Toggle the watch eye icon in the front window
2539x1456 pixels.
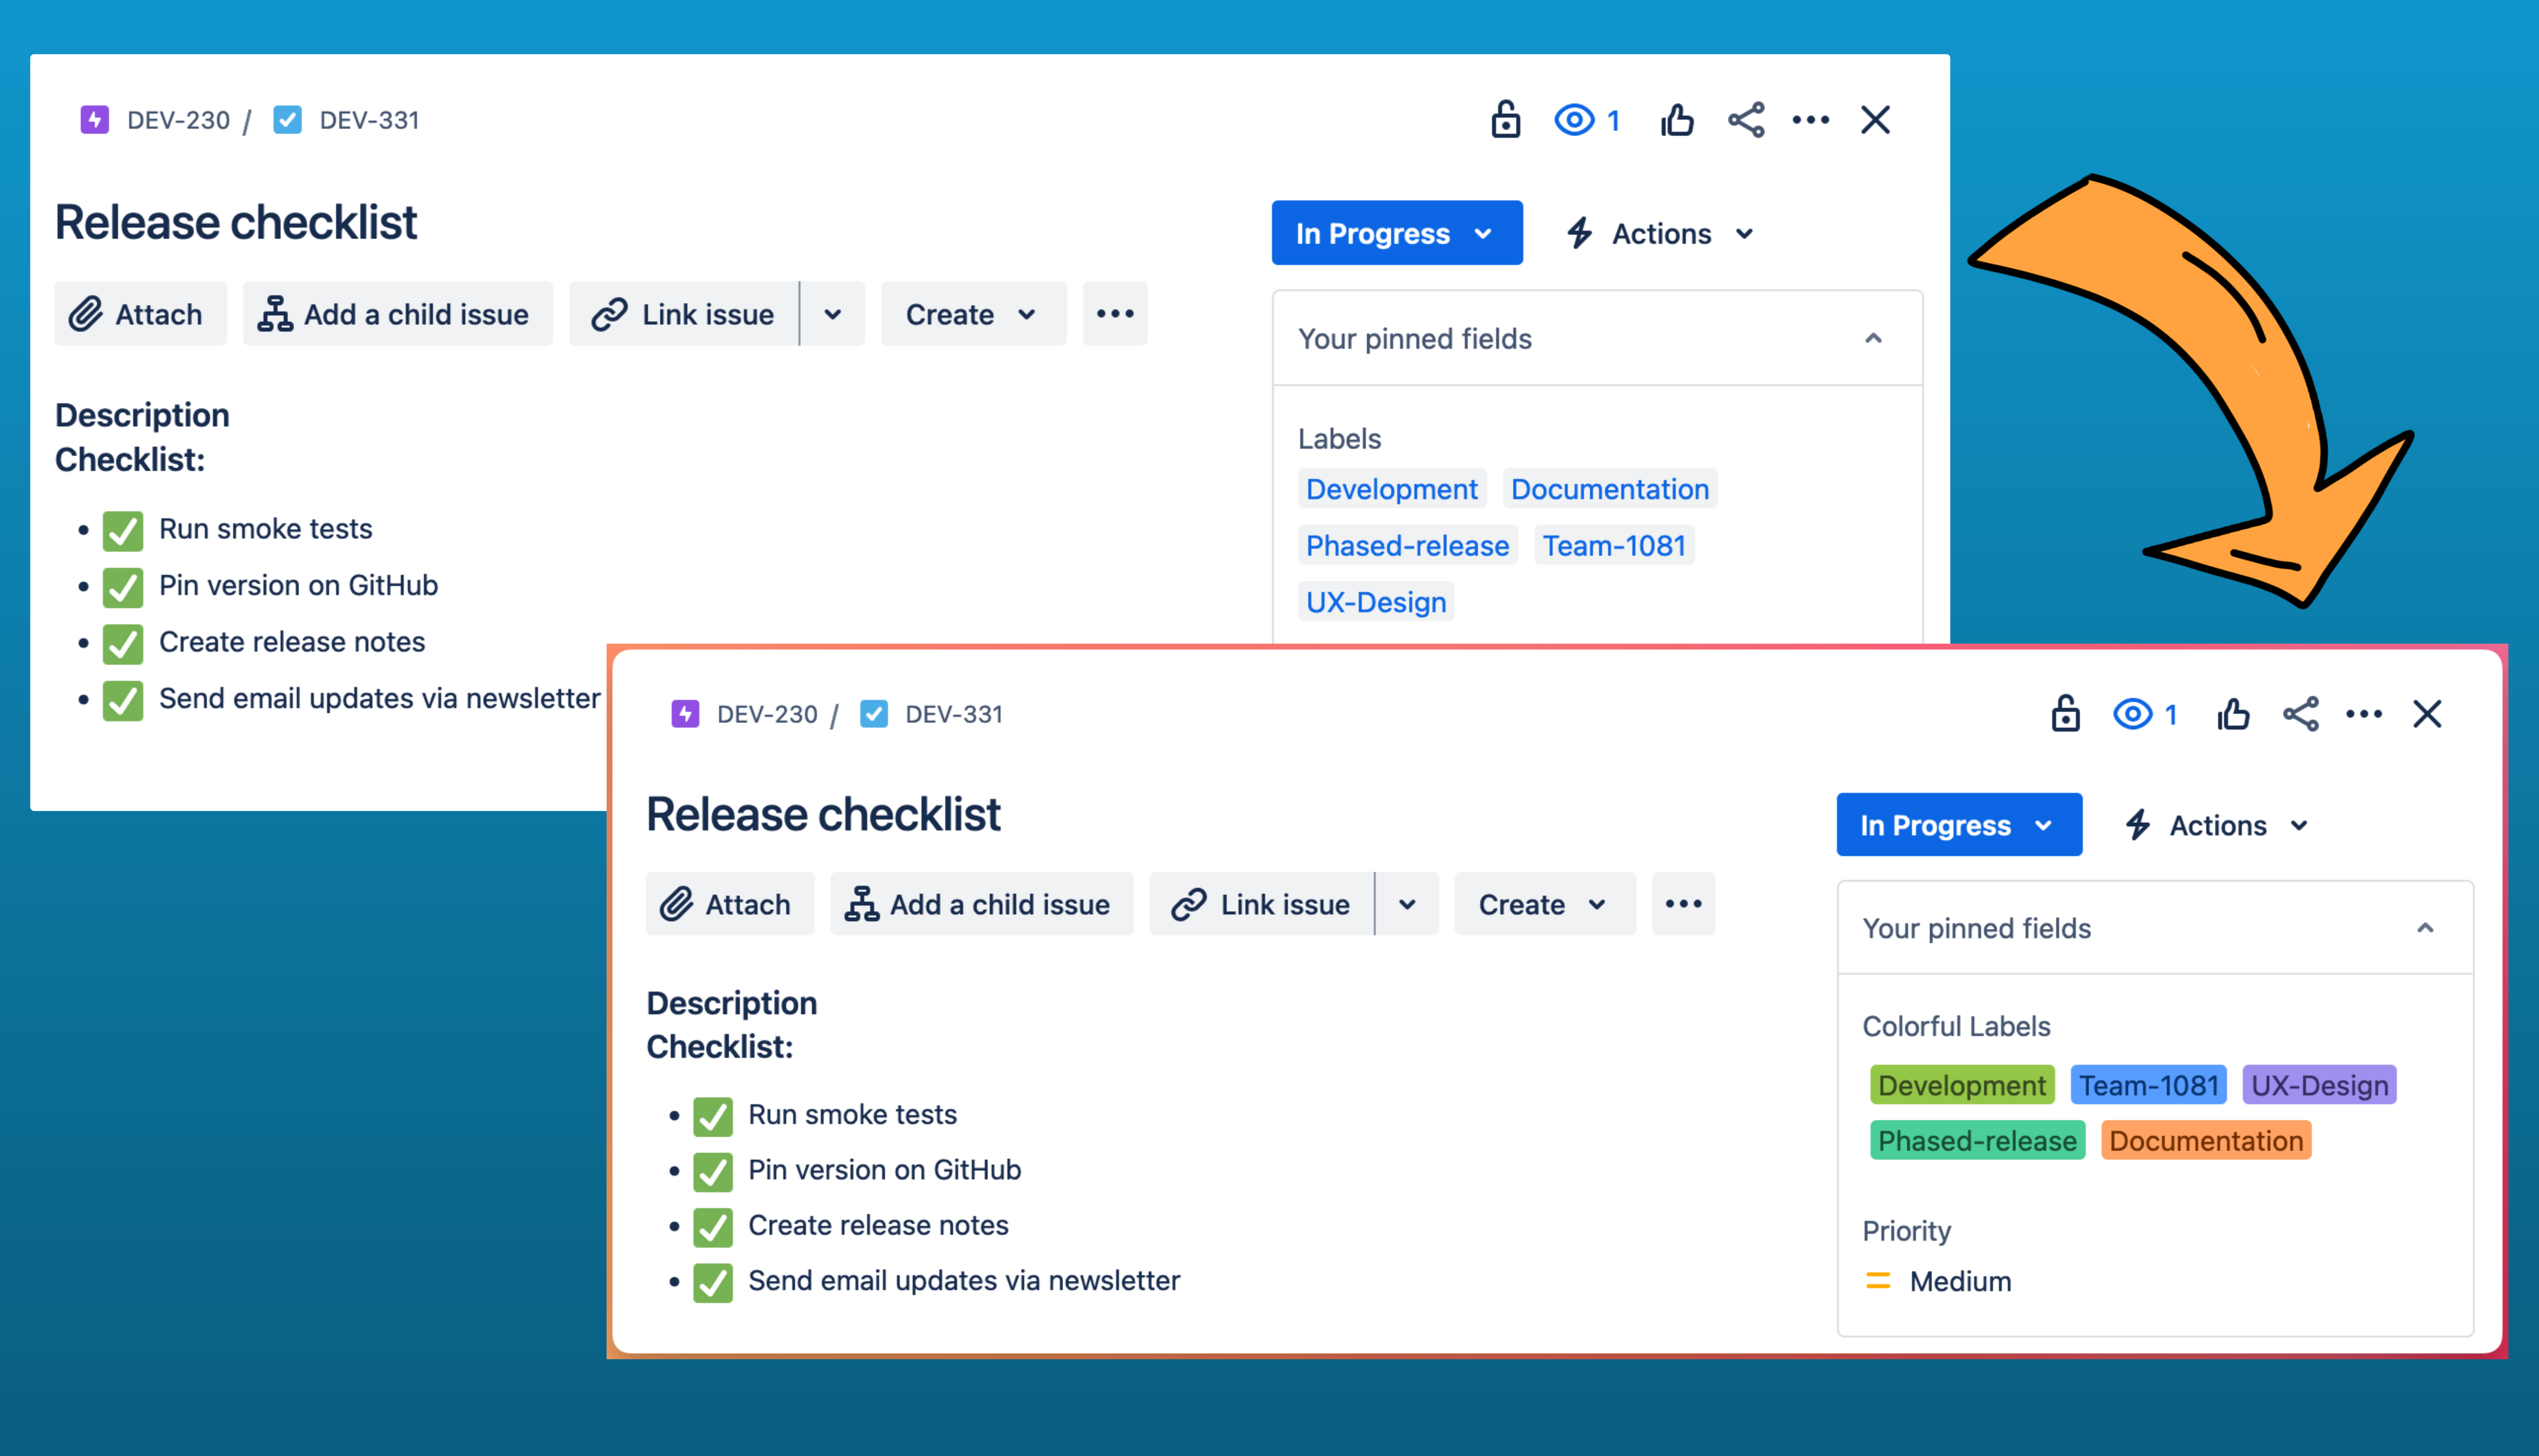tap(2132, 714)
